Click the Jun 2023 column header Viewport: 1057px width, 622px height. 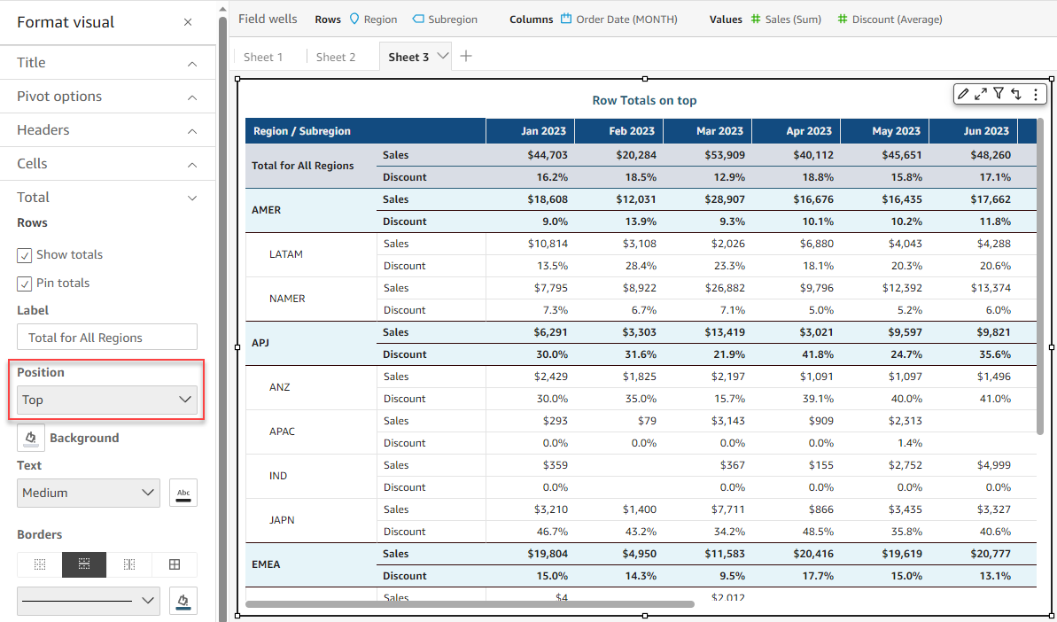tap(974, 131)
